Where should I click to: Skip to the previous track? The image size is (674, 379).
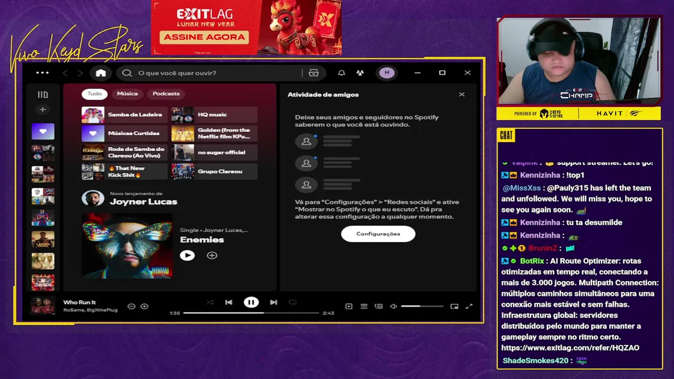tap(229, 302)
